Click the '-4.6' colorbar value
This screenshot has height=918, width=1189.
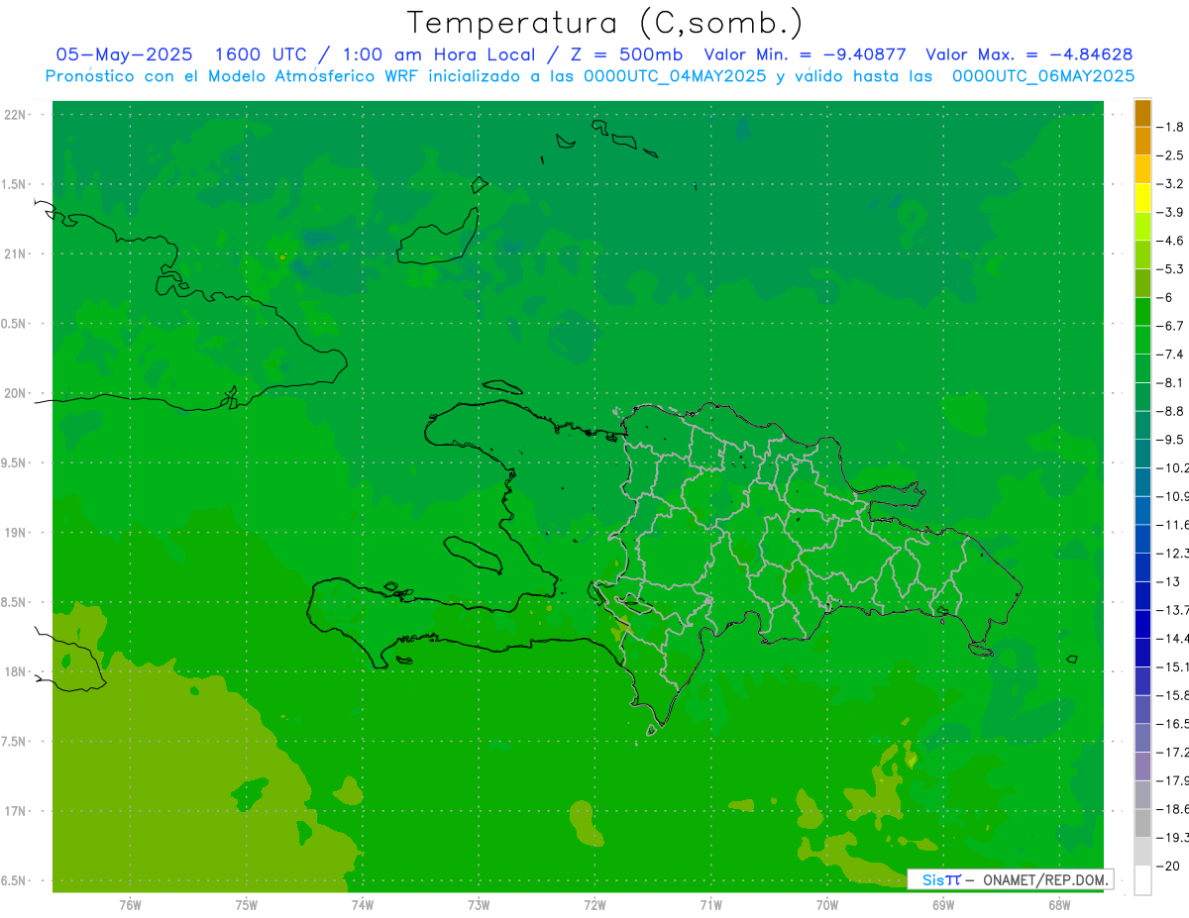1170,241
